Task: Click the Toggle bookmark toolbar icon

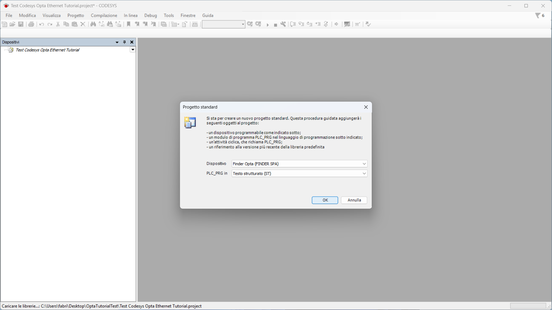Action: (129, 24)
